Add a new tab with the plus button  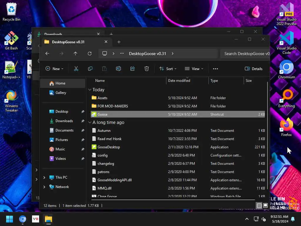pyautogui.click(x=119, y=42)
